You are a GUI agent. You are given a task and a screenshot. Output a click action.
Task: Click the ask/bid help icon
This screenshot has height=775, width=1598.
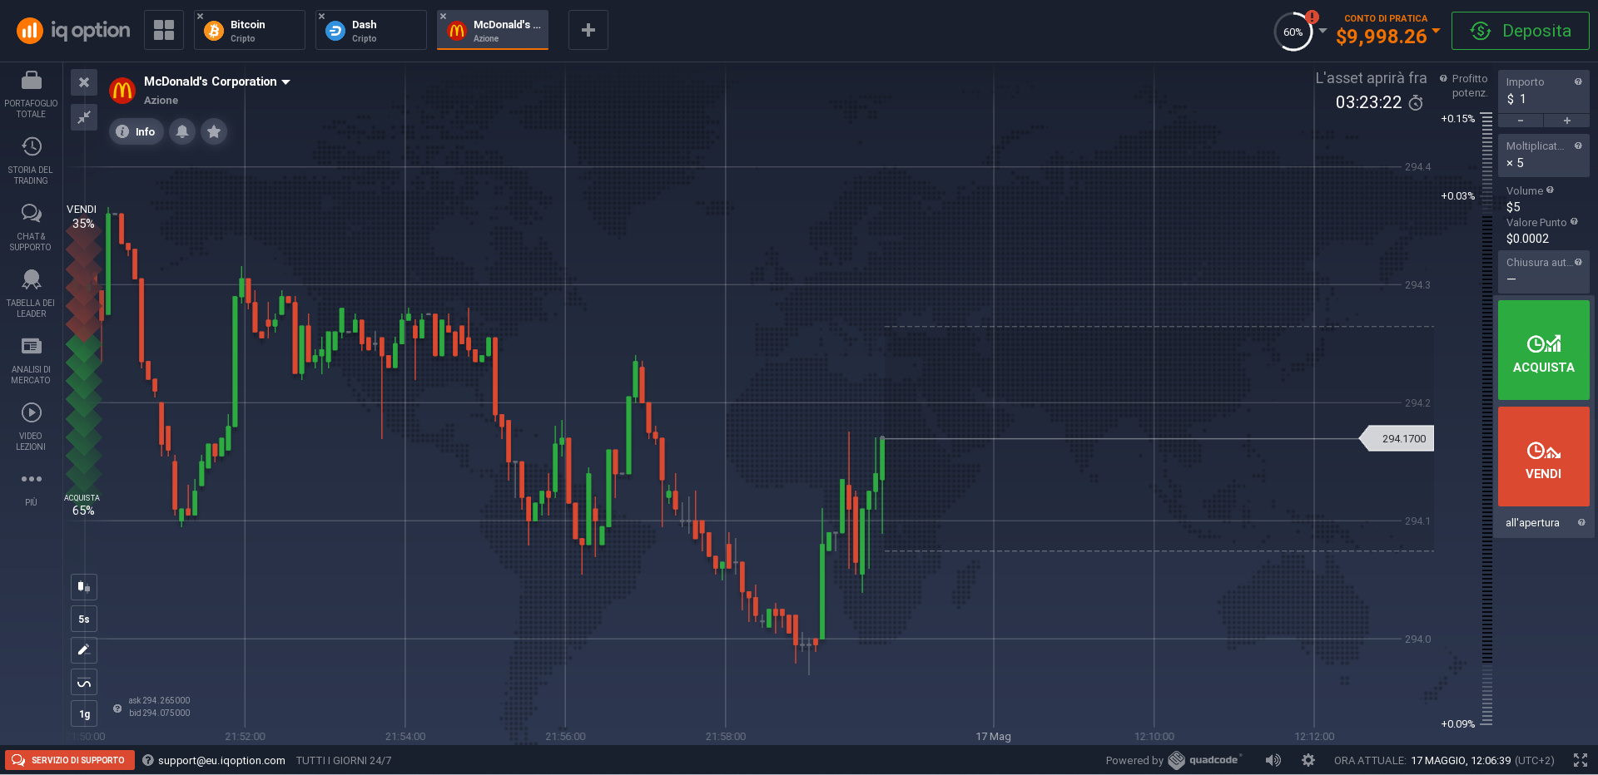[117, 708]
